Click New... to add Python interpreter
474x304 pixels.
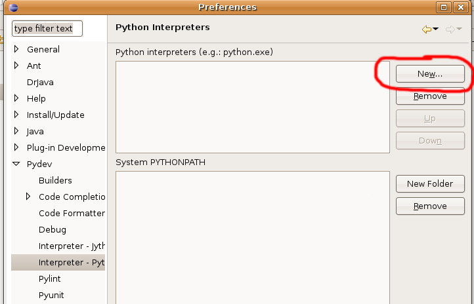pos(430,74)
